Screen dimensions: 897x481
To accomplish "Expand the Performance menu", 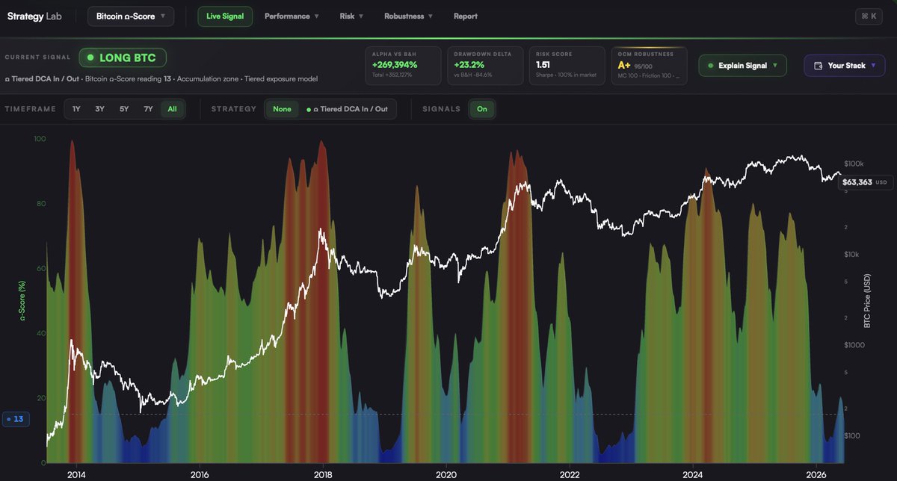I will (292, 16).
